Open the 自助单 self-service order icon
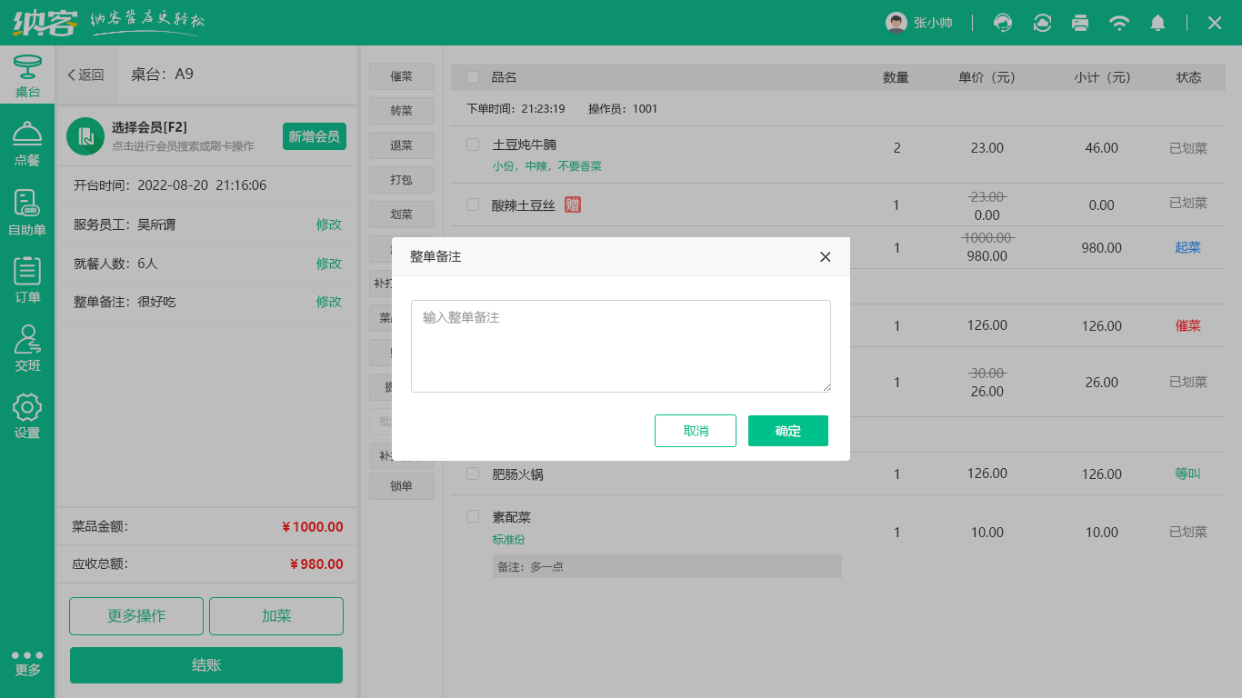The width and height of the screenshot is (1242, 698). tap(27, 213)
